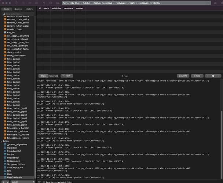Open the SQL query editor icon
Screen dimensions: 223x183
click(58, 3)
